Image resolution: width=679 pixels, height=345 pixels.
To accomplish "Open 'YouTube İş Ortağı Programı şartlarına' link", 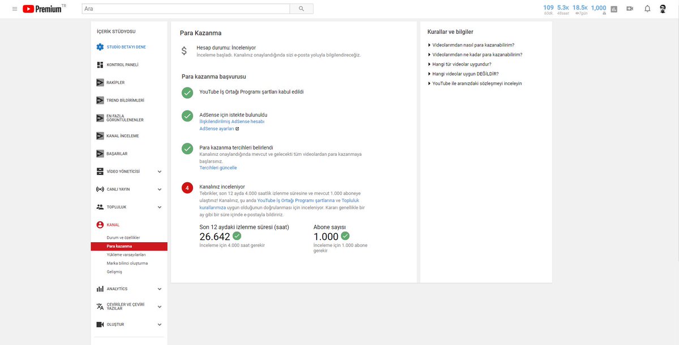I will (296, 200).
